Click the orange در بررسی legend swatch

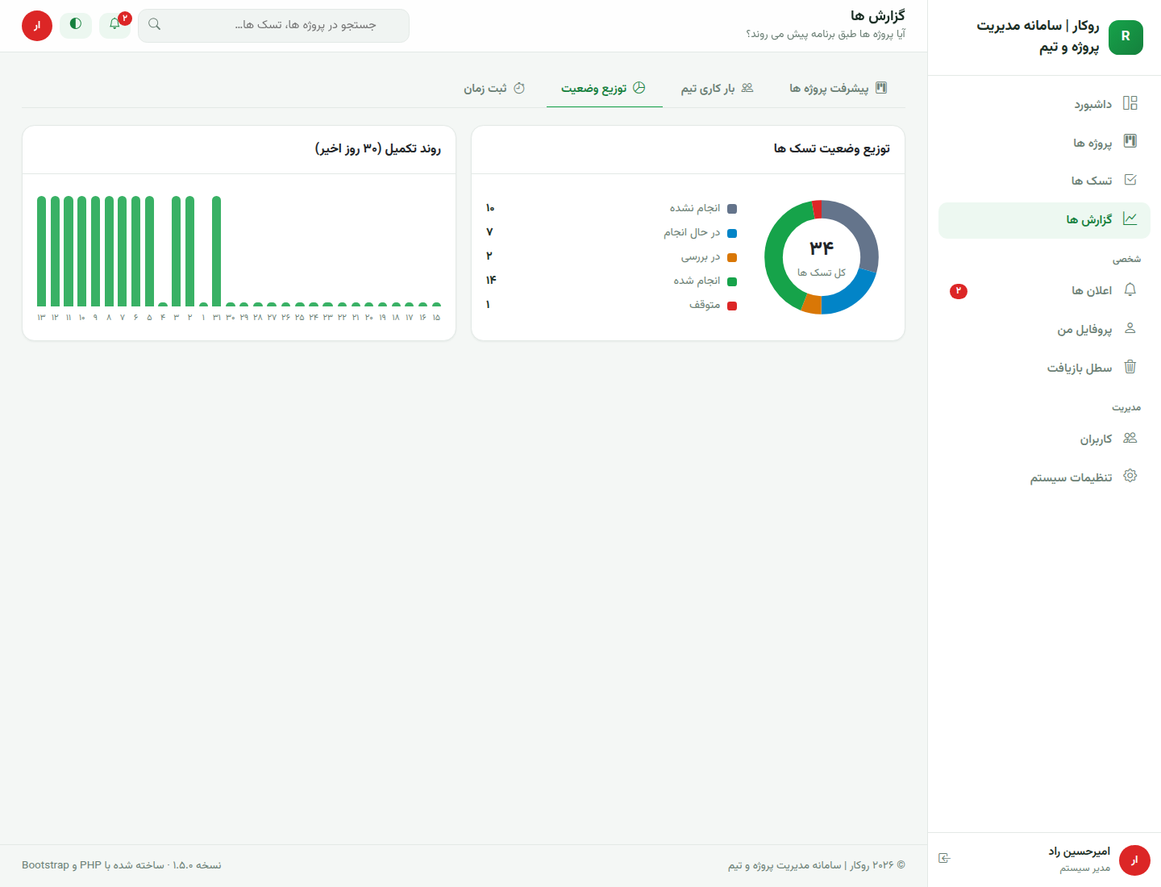[x=732, y=257]
